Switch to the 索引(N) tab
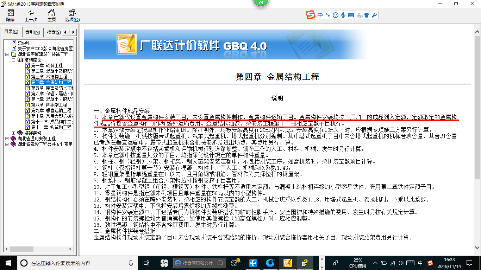481x270 pixels. tap(33, 32)
